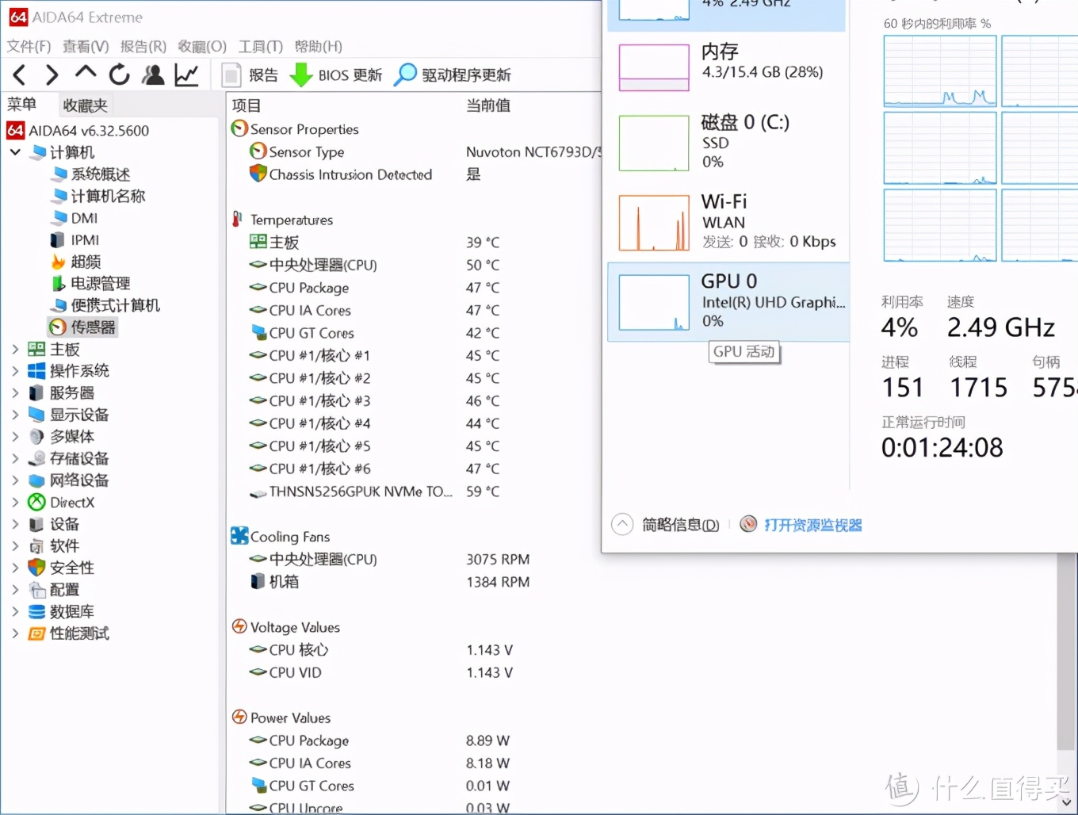1078x815 pixels.
Task: Open the 帮助(H) menu
Action: (x=318, y=46)
